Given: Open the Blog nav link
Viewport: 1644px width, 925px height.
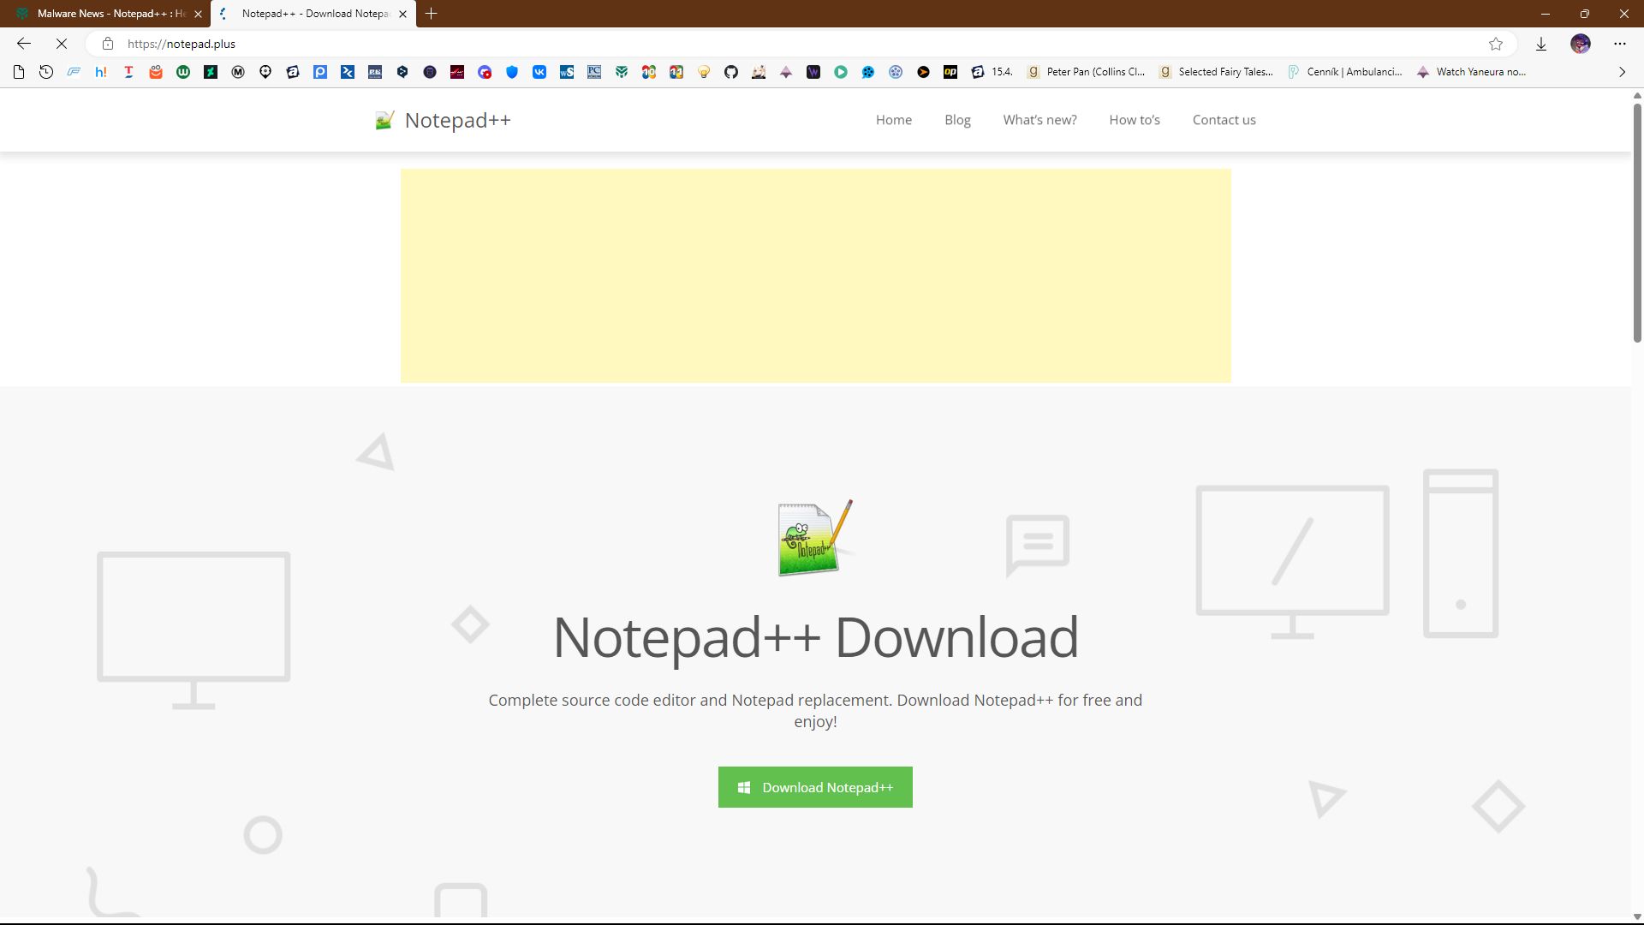Looking at the screenshot, I should tap(957, 120).
